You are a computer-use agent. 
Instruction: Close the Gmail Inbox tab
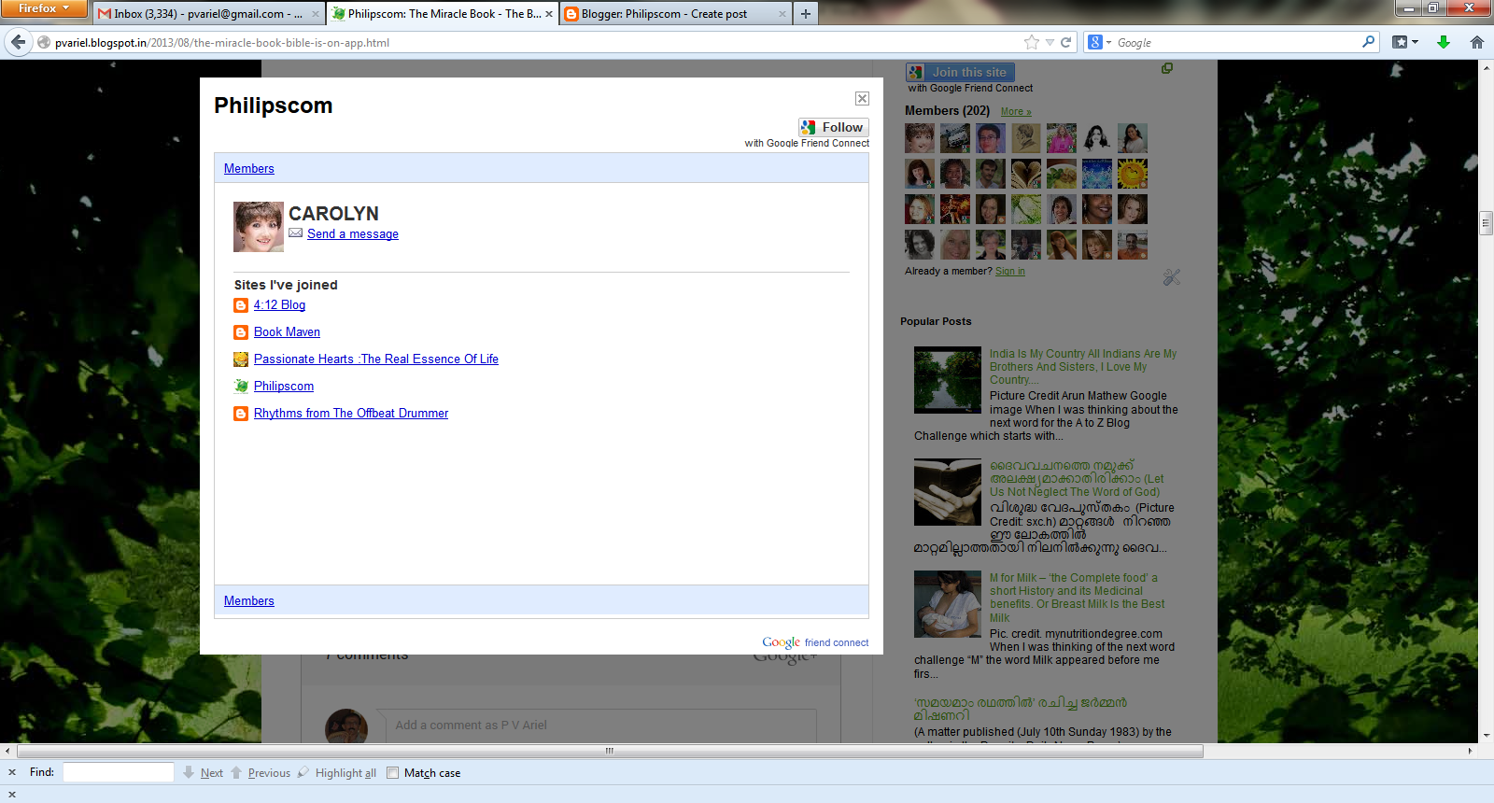314,14
